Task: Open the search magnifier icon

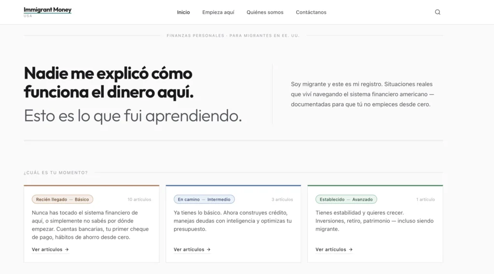Action: tap(437, 12)
